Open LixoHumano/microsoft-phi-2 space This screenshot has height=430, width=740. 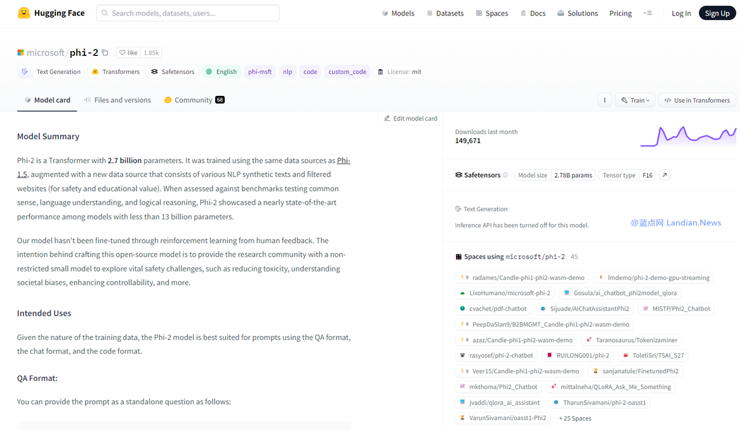click(x=505, y=293)
